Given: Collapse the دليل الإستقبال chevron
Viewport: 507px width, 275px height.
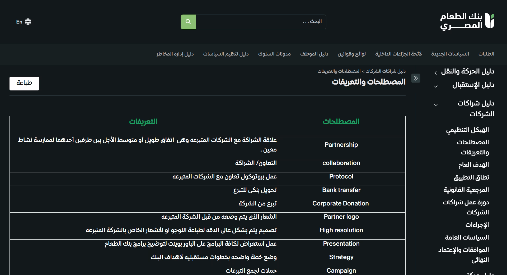Looking at the screenshot, I should [x=436, y=86].
